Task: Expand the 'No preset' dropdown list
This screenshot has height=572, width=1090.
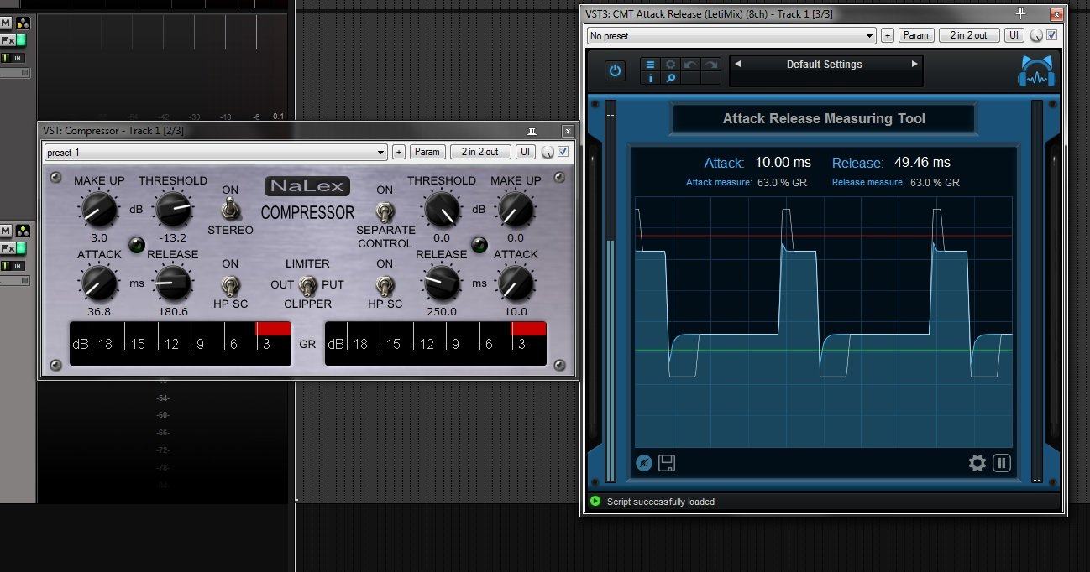Action: (731, 36)
